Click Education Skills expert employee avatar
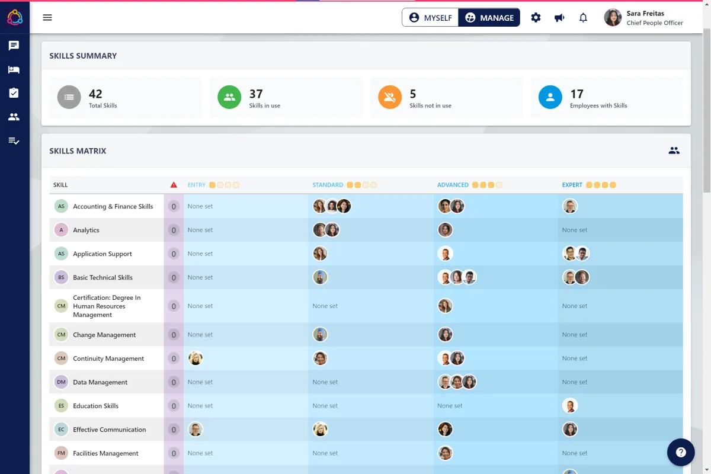Viewport: 711px width, 474px height. click(x=570, y=406)
